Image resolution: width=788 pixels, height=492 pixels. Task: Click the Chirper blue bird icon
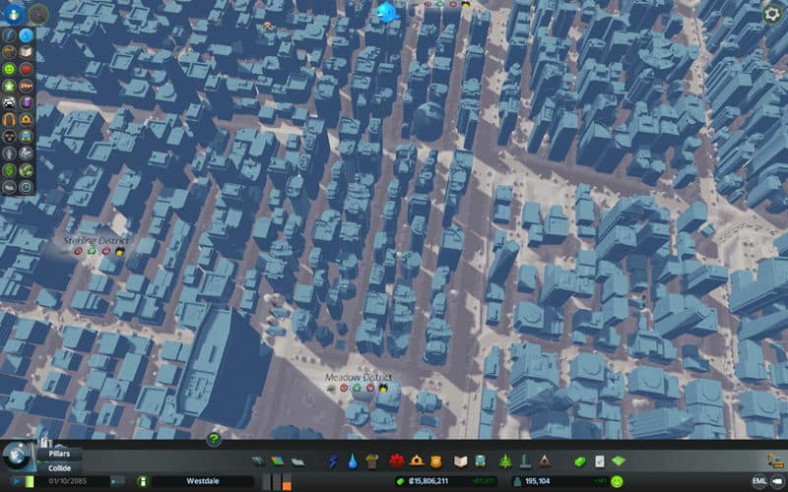tap(386, 12)
